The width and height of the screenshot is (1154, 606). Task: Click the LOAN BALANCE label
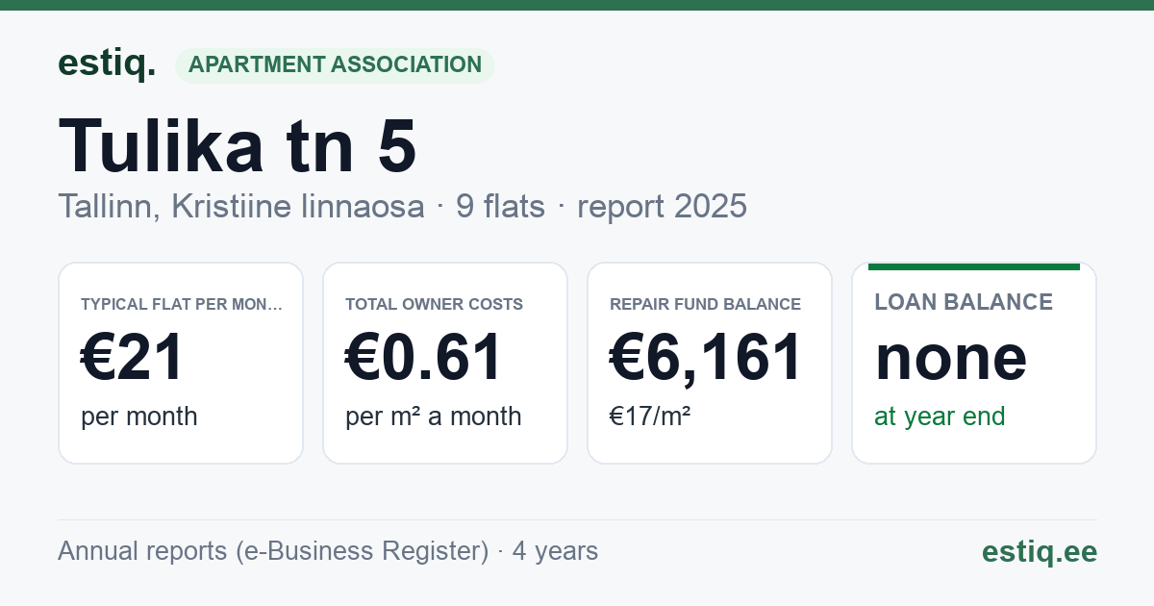click(x=964, y=302)
